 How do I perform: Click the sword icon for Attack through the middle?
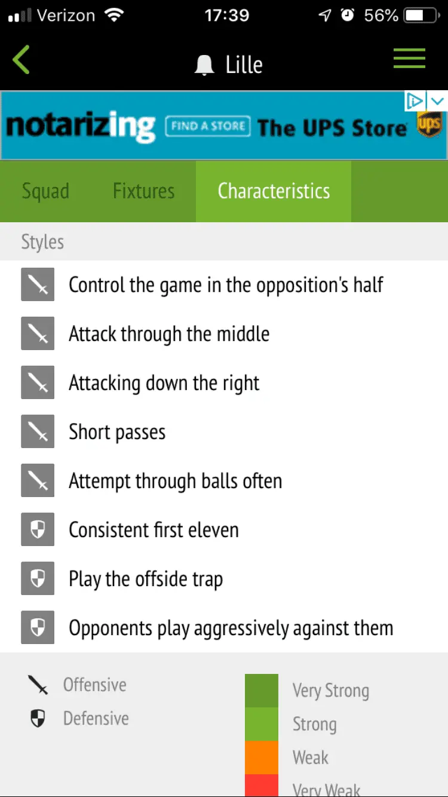(38, 333)
